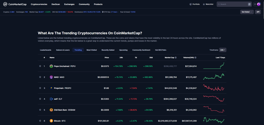Click the Bitcoin coin icon
The height and width of the screenshot is (125, 264).
[51, 121]
